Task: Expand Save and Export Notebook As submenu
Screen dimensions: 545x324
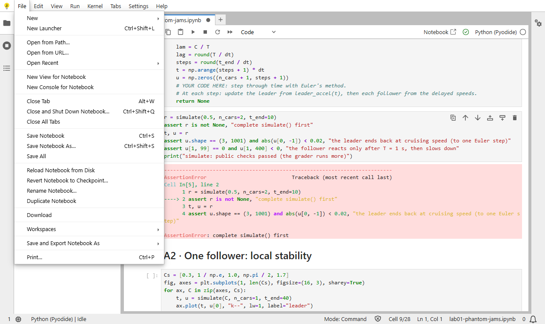Action: point(89,243)
